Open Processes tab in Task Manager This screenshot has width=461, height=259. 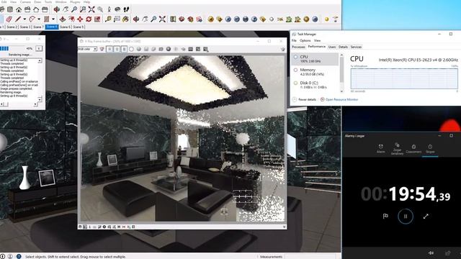[x=298, y=47]
